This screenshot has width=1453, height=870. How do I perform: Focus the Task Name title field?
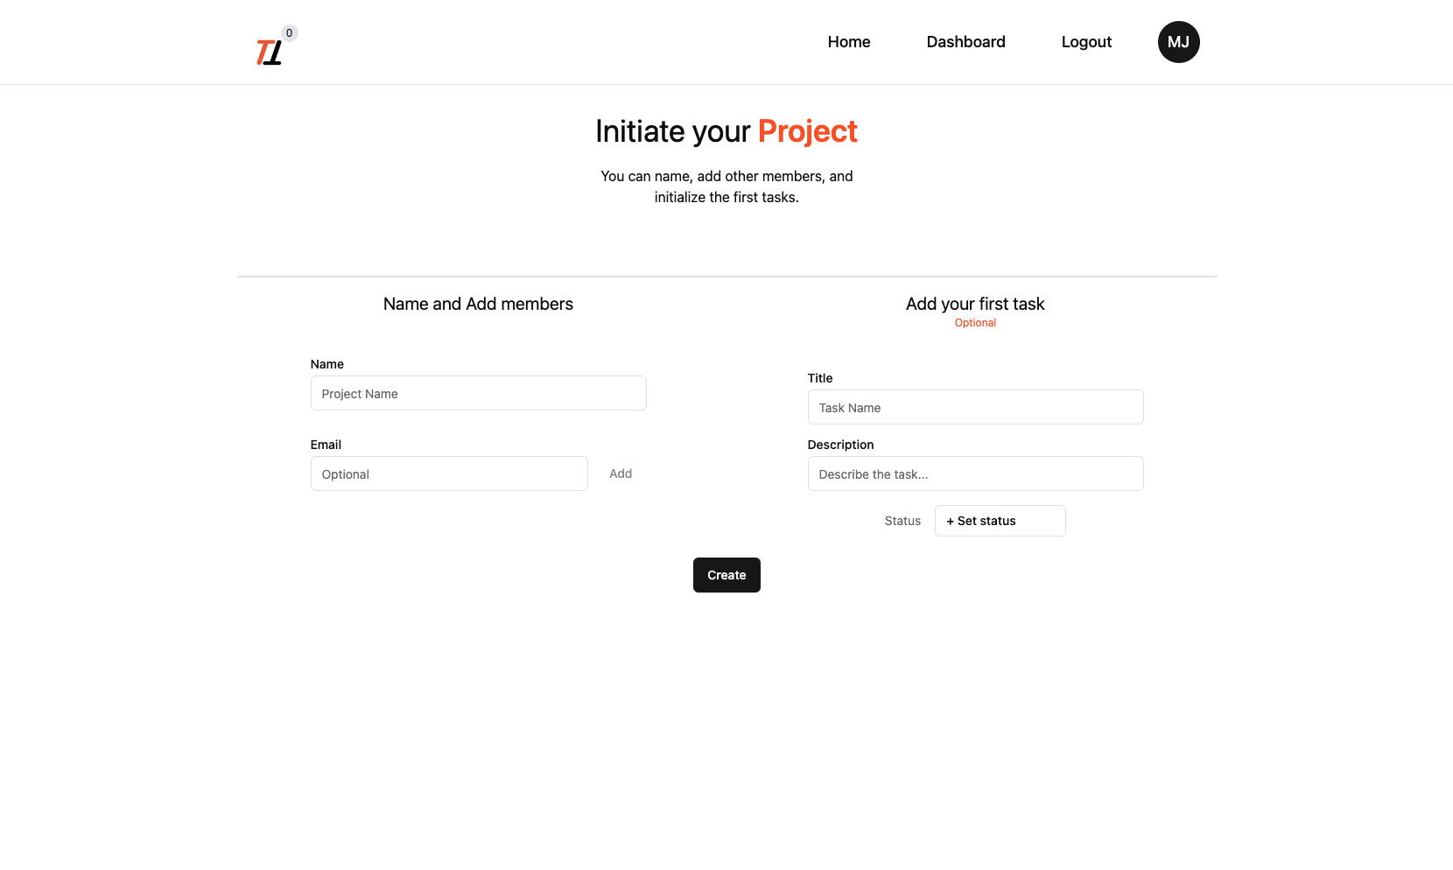tap(975, 407)
